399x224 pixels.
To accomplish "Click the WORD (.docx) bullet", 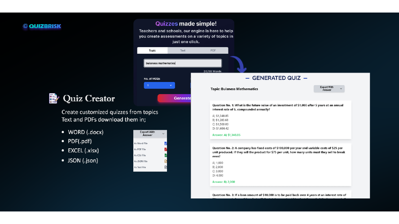I will click(85, 132).
